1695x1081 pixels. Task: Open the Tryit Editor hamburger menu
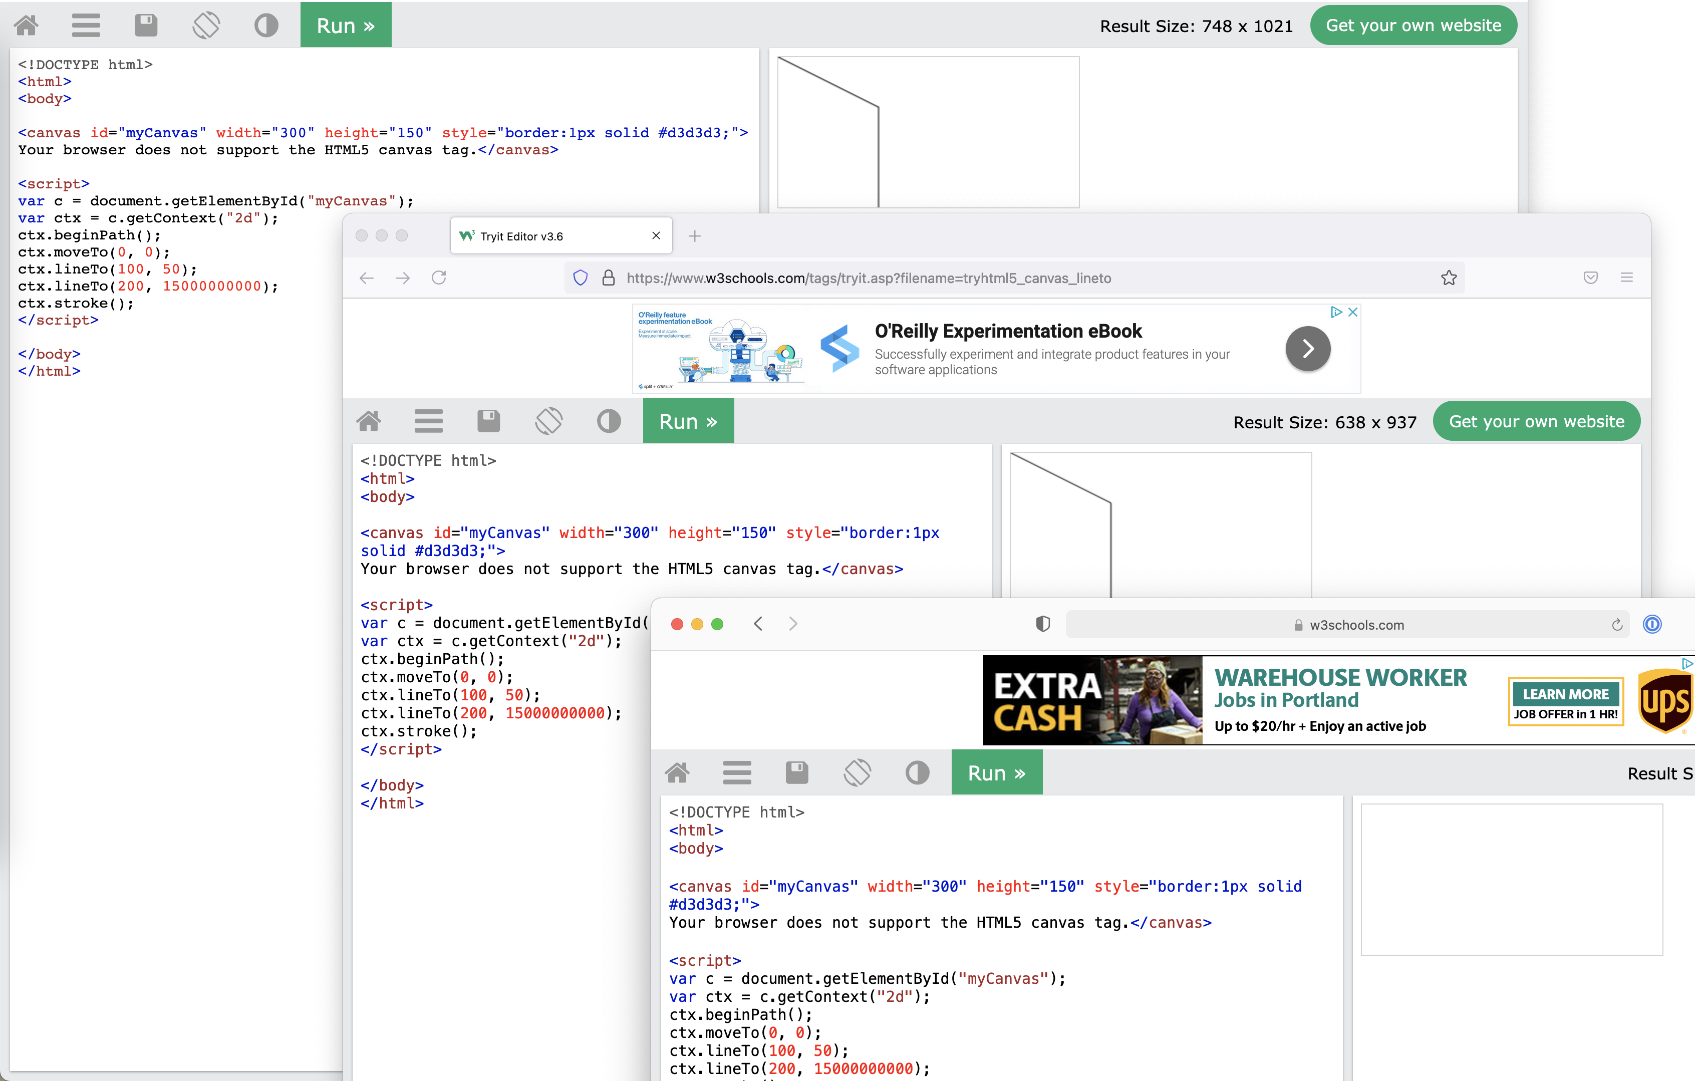point(429,421)
